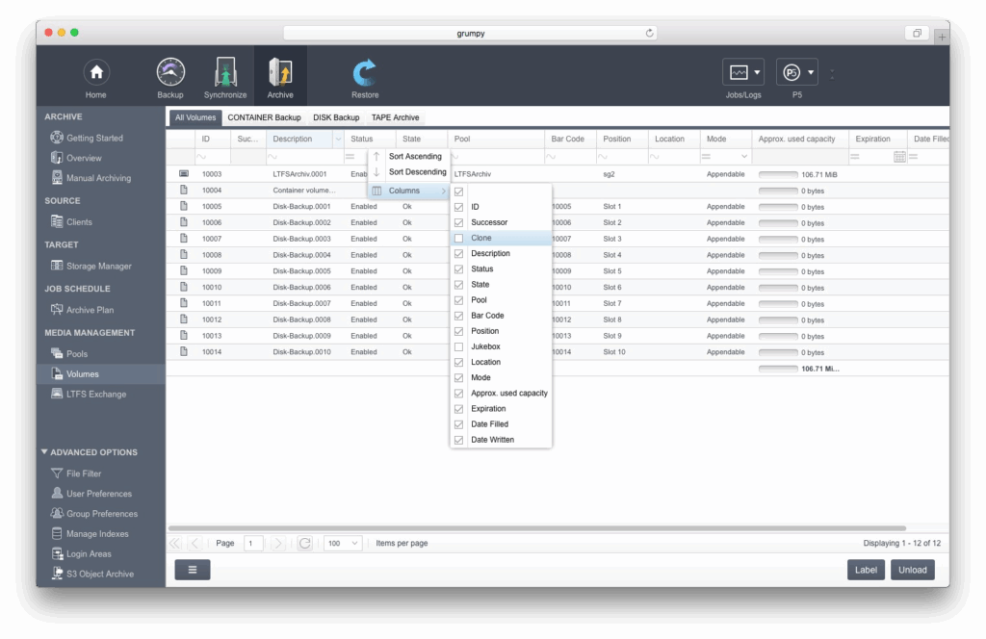
Task: Check the Jukebox column checkbox
Action: (x=459, y=346)
